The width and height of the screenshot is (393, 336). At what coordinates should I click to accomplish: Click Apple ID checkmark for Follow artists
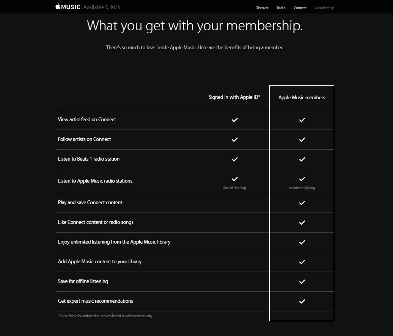tap(235, 139)
